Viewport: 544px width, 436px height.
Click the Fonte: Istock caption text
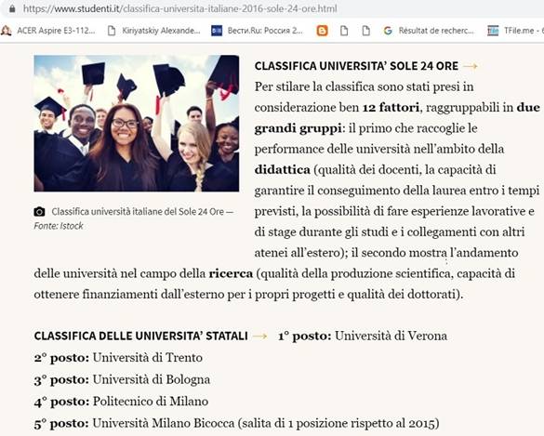pyautogui.click(x=59, y=226)
